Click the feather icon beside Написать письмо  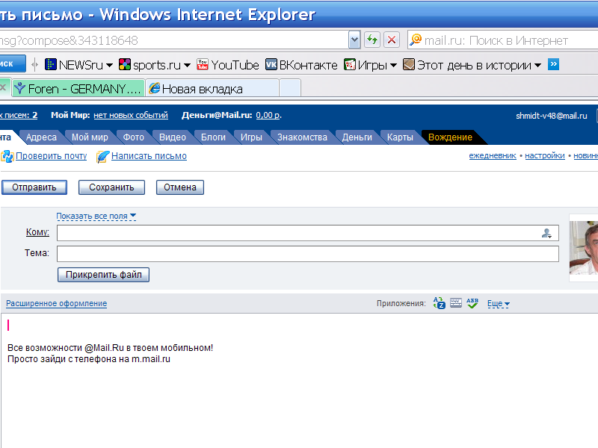tap(102, 156)
